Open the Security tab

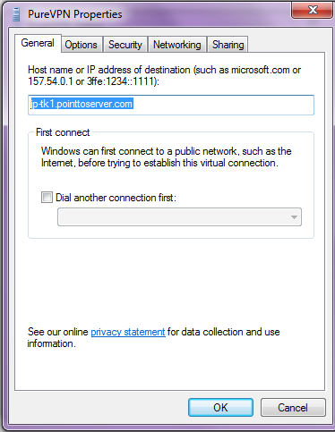point(125,45)
